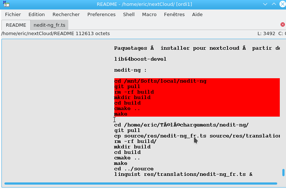The width and height of the screenshot is (286, 189).
Task: Open the Preferences menu
Action: 102,14
